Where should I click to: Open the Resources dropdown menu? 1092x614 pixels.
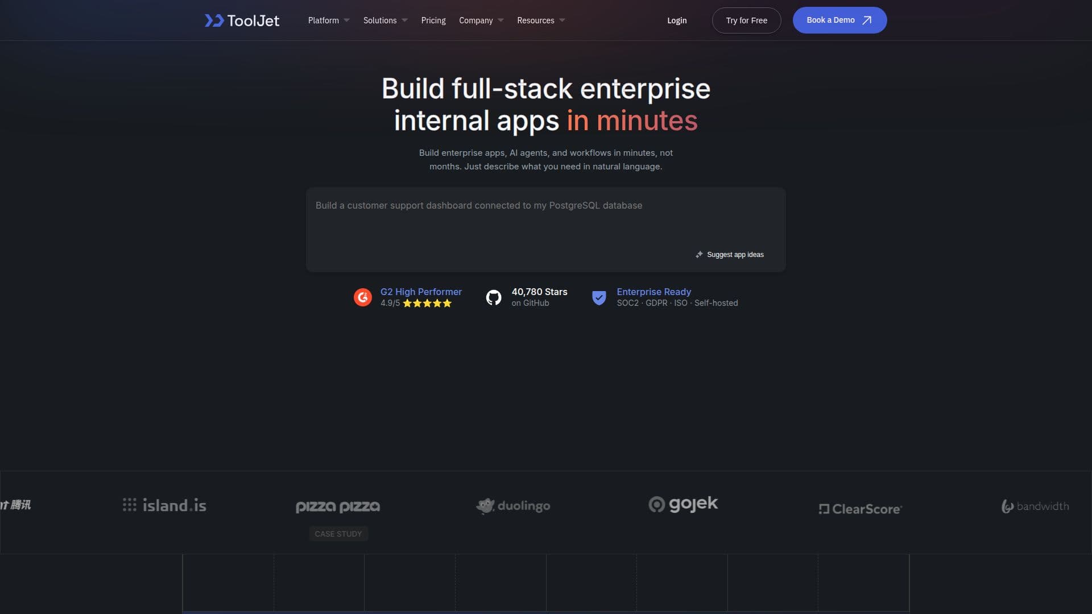541,20
